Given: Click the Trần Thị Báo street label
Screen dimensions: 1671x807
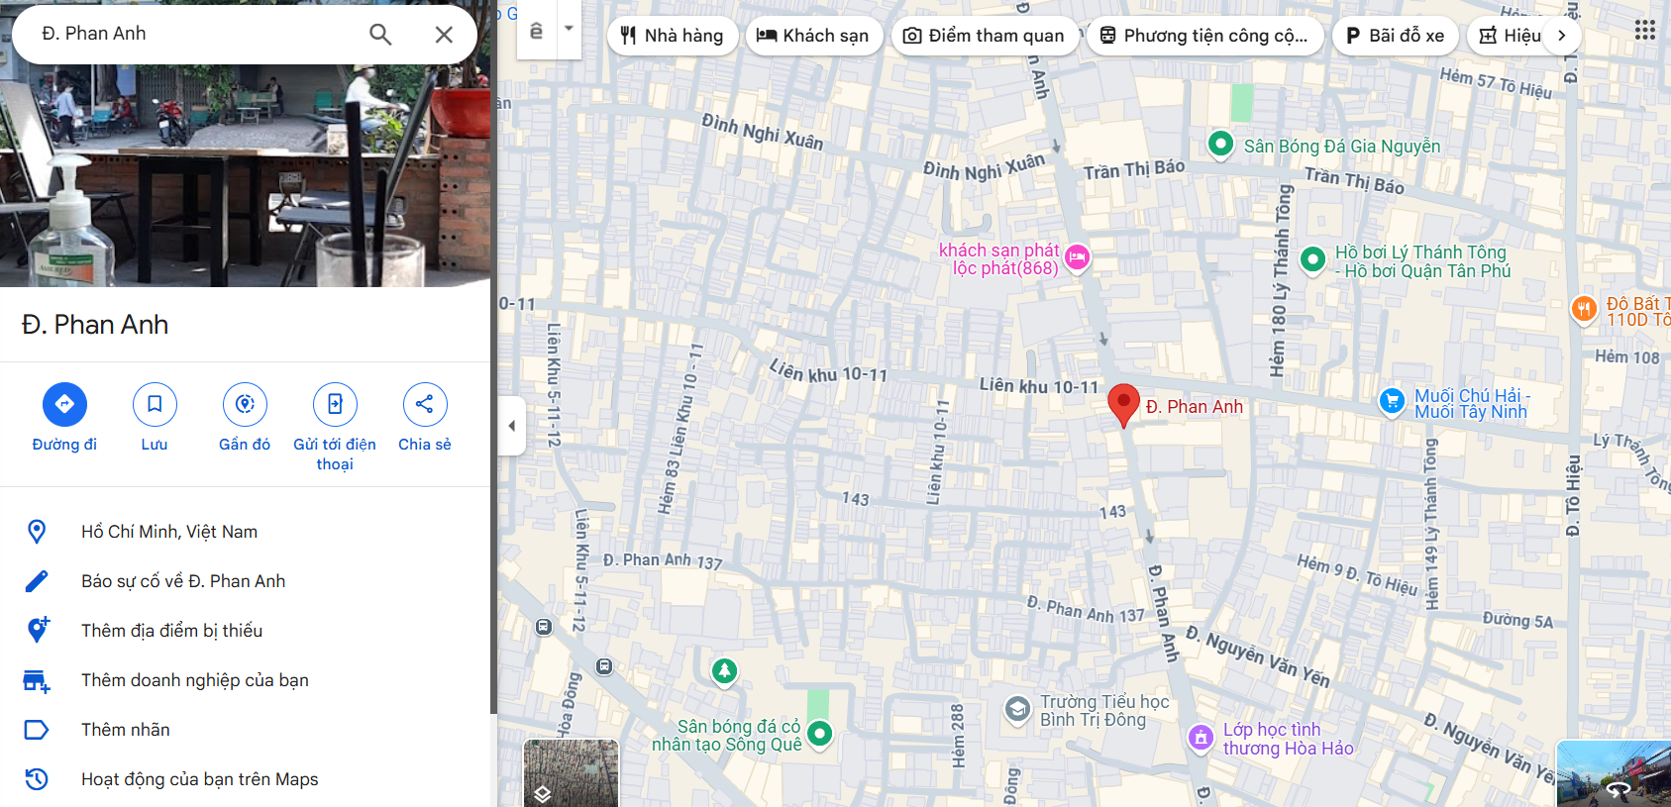Looking at the screenshot, I should click(x=1134, y=169).
